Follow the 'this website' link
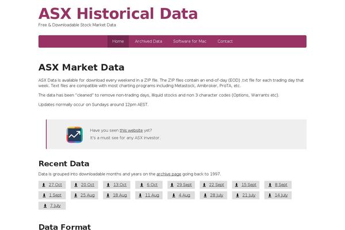 pos(131,131)
